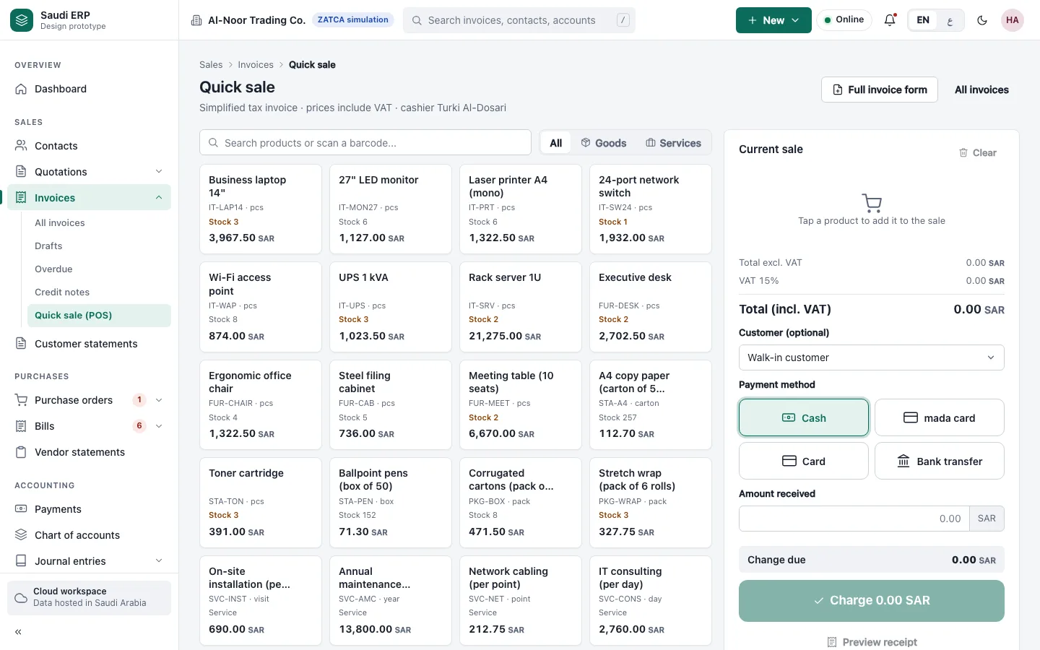Viewport: 1040px width, 650px height.
Task: Click the Payments banknote icon
Action: click(x=21, y=509)
